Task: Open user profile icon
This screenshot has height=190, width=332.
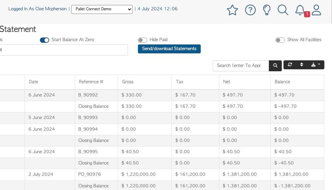Action: tap(316, 10)
